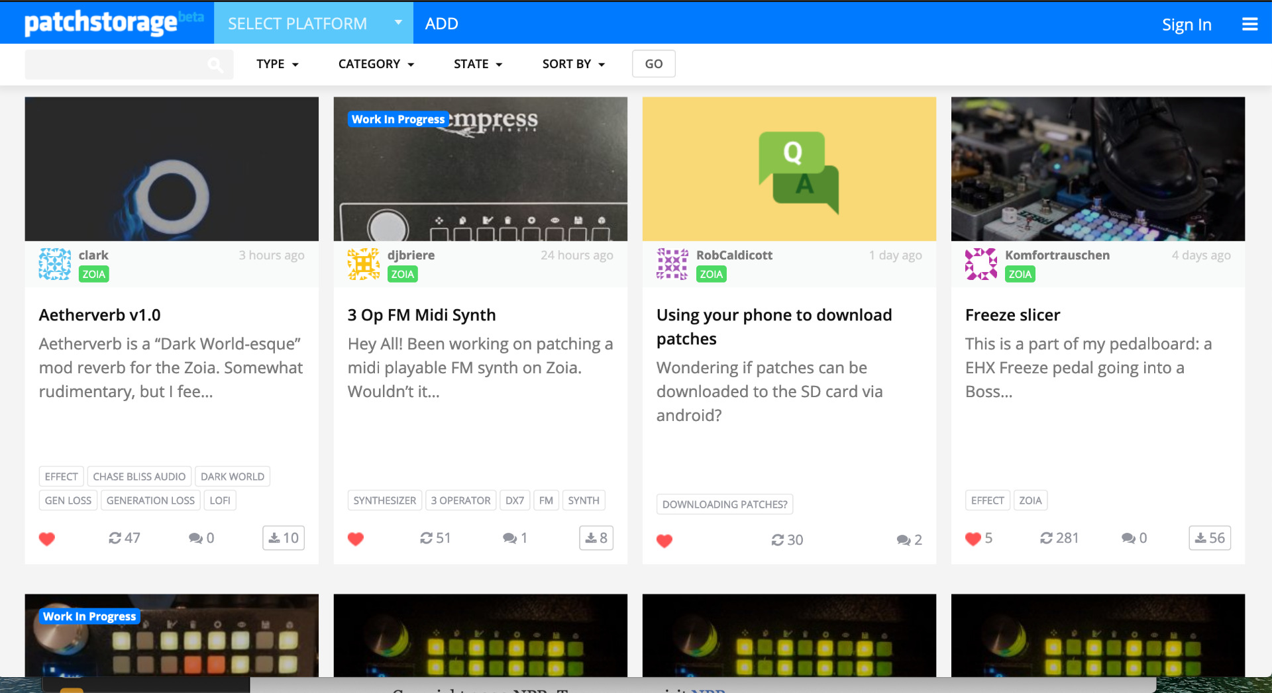Click the ADD menu item
The image size is (1272, 693).
click(441, 24)
